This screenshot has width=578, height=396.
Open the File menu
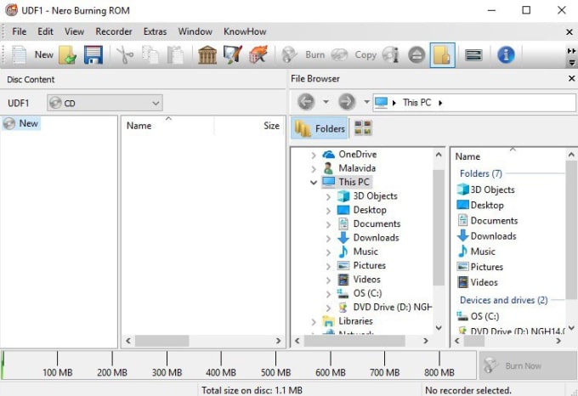[20, 31]
